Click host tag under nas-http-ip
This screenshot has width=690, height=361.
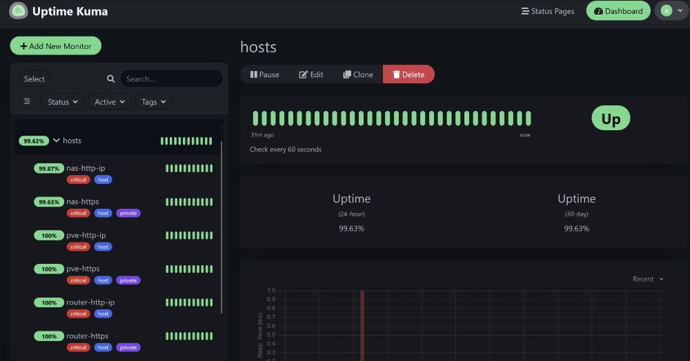pos(103,180)
